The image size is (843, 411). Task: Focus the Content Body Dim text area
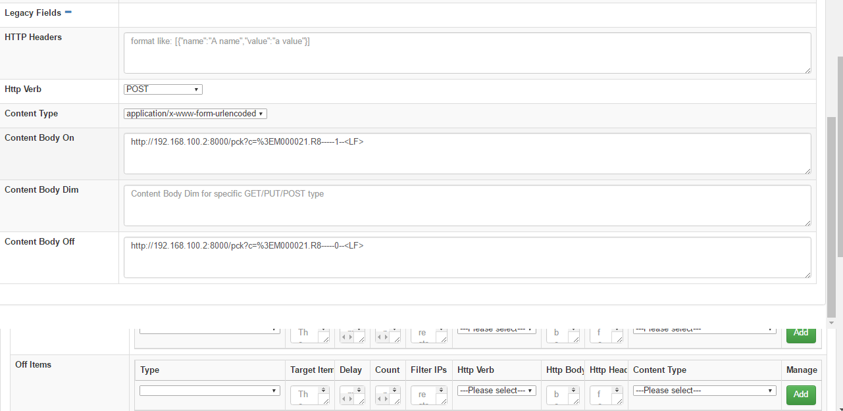click(x=467, y=205)
